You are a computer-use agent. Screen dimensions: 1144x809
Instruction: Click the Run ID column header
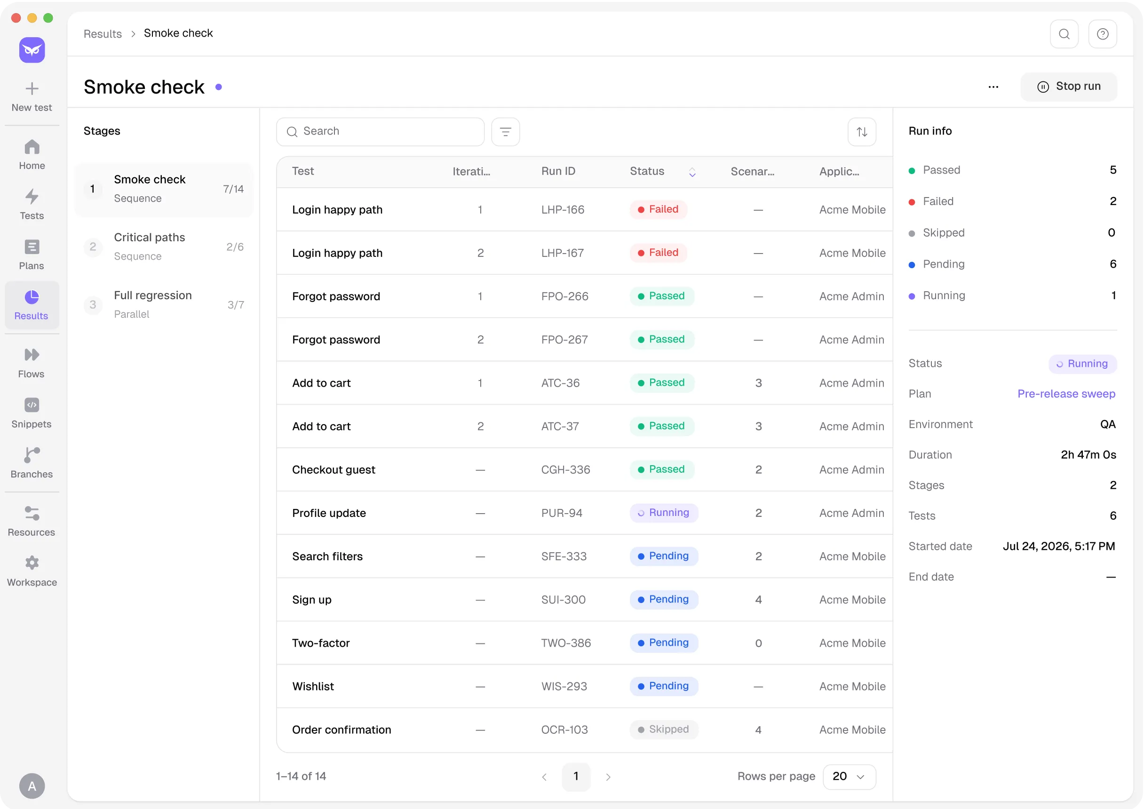click(x=558, y=171)
